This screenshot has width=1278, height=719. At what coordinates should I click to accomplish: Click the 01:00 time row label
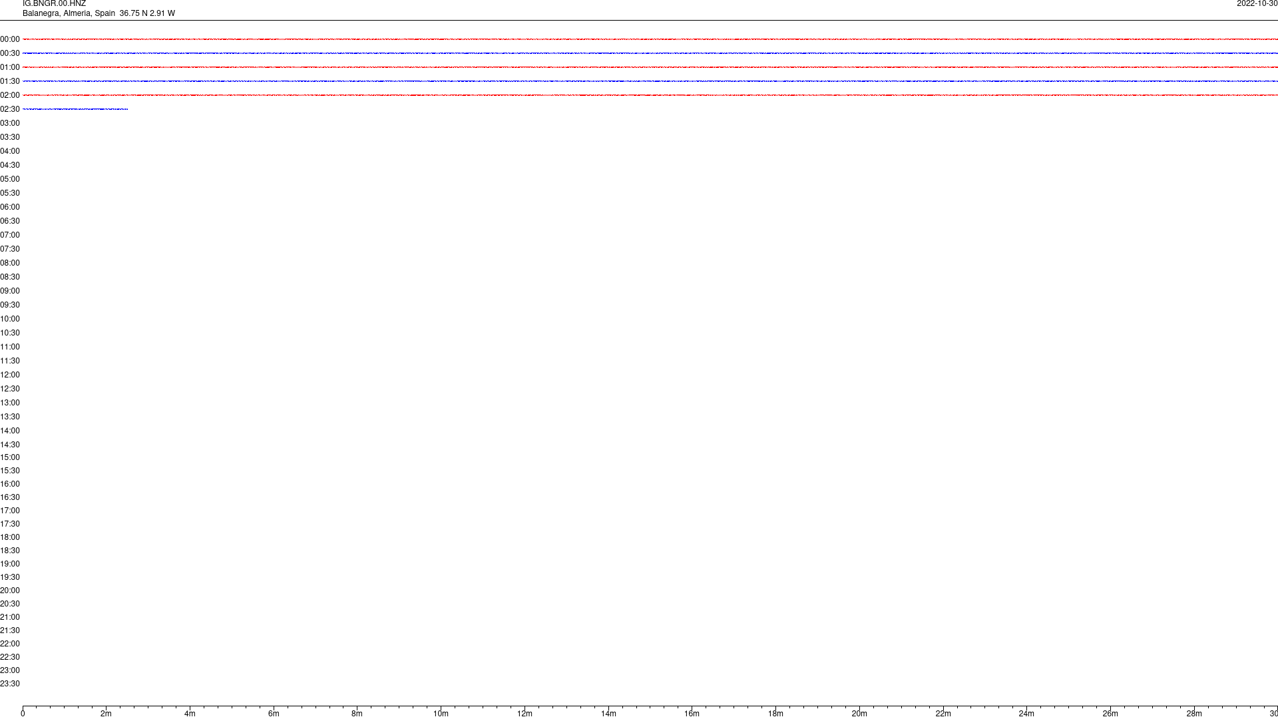[10, 67]
